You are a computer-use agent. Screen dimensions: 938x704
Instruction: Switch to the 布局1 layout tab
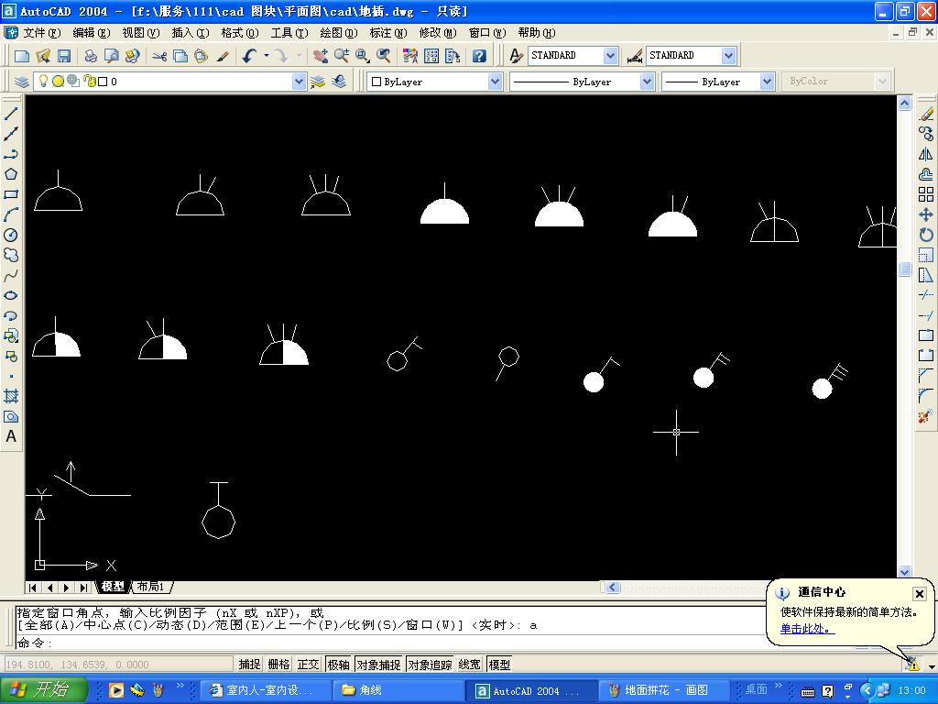(150, 587)
